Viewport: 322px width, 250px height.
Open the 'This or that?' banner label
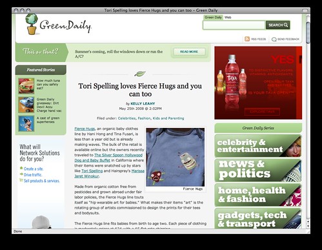click(41, 52)
